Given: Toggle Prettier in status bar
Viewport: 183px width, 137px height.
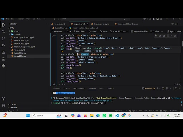Looking at the screenshot, I should pos(173,110).
